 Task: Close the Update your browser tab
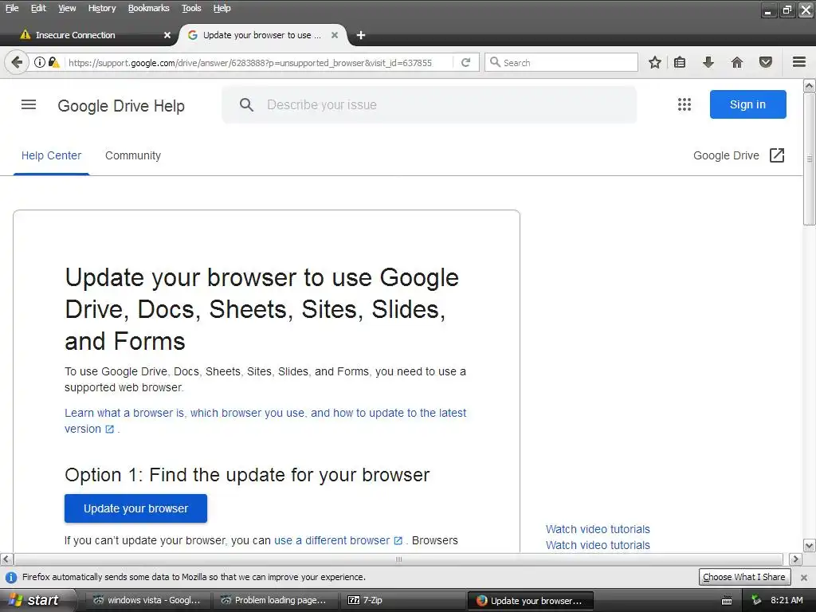(x=335, y=35)
